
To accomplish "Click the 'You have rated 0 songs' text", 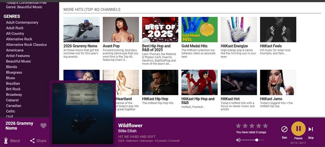I will pyautogui.click(x=251, y=132).
